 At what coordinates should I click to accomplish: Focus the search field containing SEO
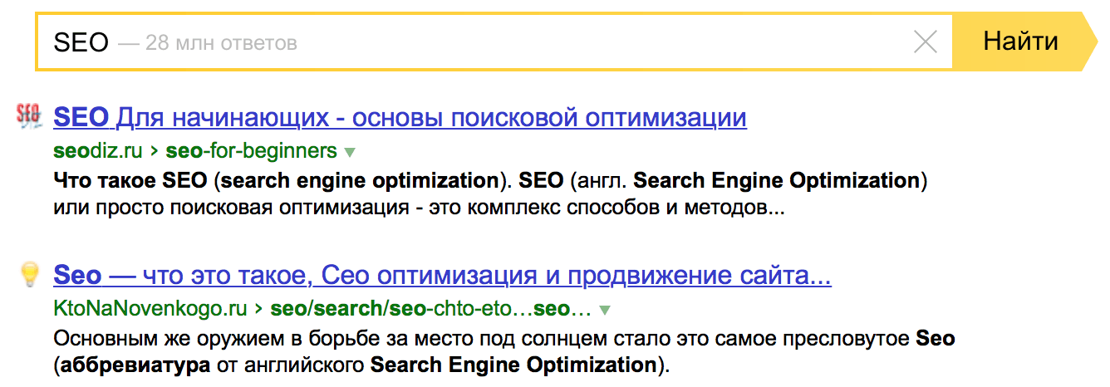tap(494, 41)
